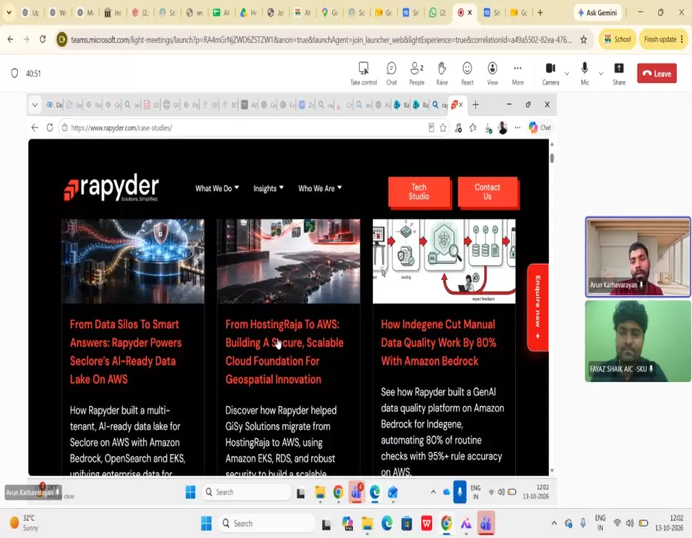Expand the Who We Are menu
The image size is (692, 538).
(x=320, y=188)
